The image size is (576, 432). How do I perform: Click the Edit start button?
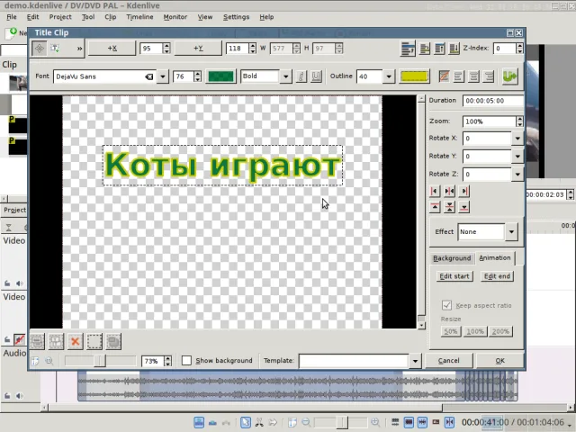point(454,276)
